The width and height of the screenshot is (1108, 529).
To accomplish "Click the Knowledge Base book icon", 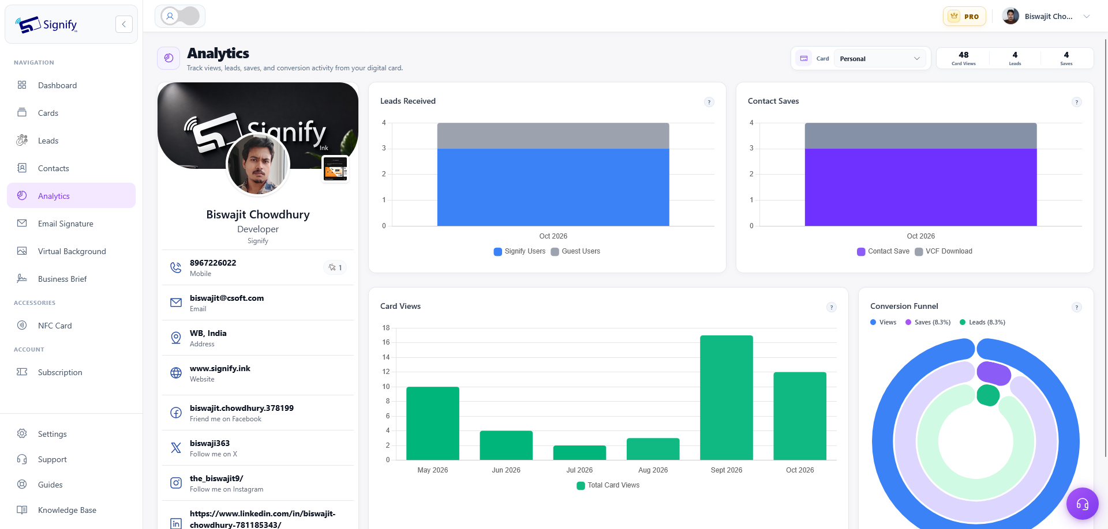I will (22, 509).
